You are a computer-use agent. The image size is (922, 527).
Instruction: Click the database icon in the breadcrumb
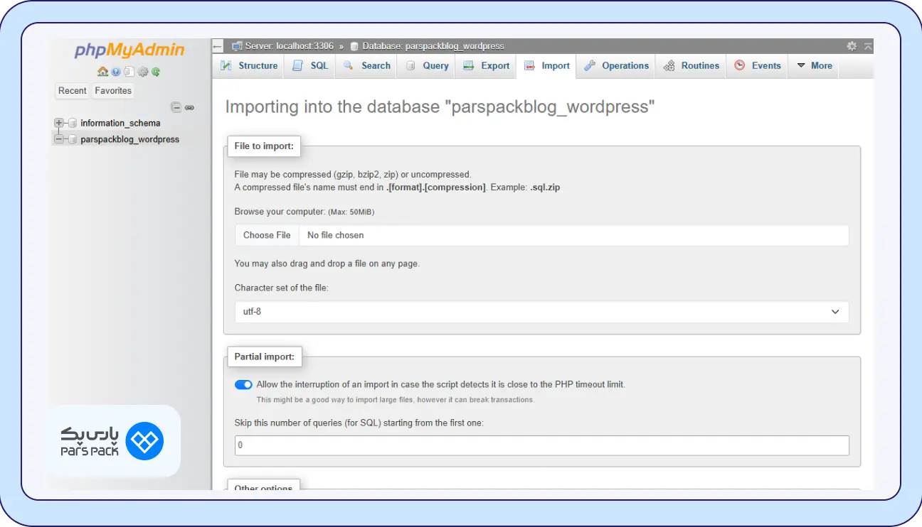click(354, 46)
